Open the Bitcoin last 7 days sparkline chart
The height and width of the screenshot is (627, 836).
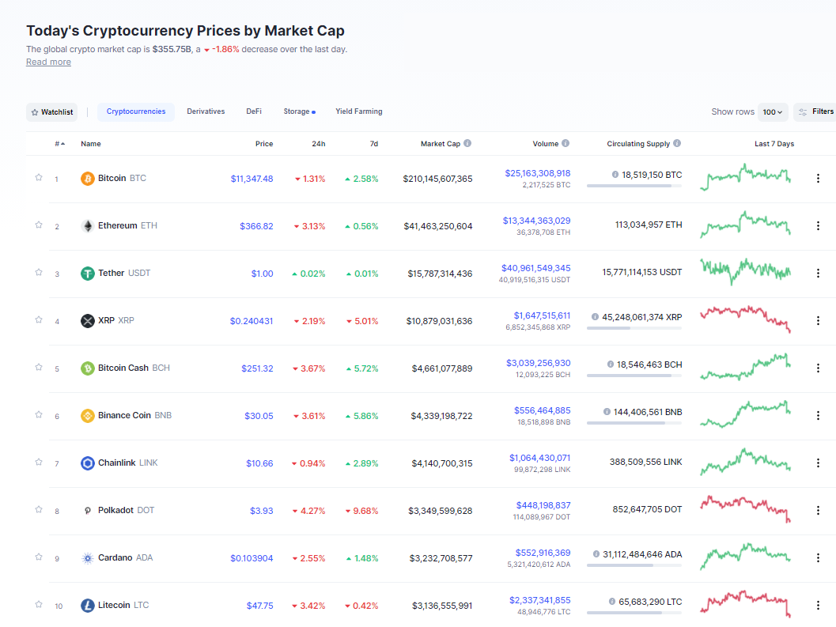click(x=745, y=178)
